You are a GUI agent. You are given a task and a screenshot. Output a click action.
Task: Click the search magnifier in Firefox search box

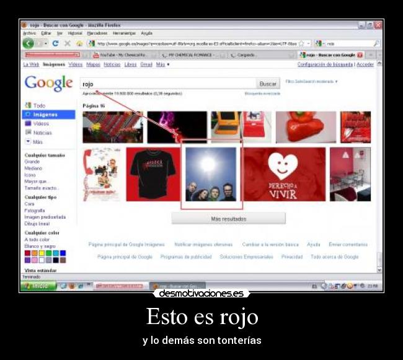click(x=376, y=43)
